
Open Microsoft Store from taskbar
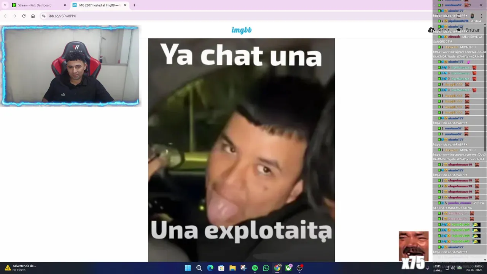pos(221,268)
